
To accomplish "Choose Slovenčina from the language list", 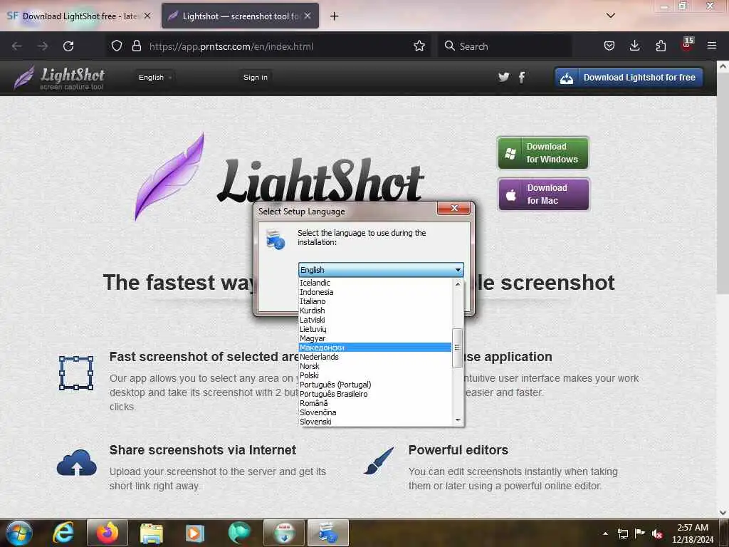I will pyautogui.click(x=374, y=412).
